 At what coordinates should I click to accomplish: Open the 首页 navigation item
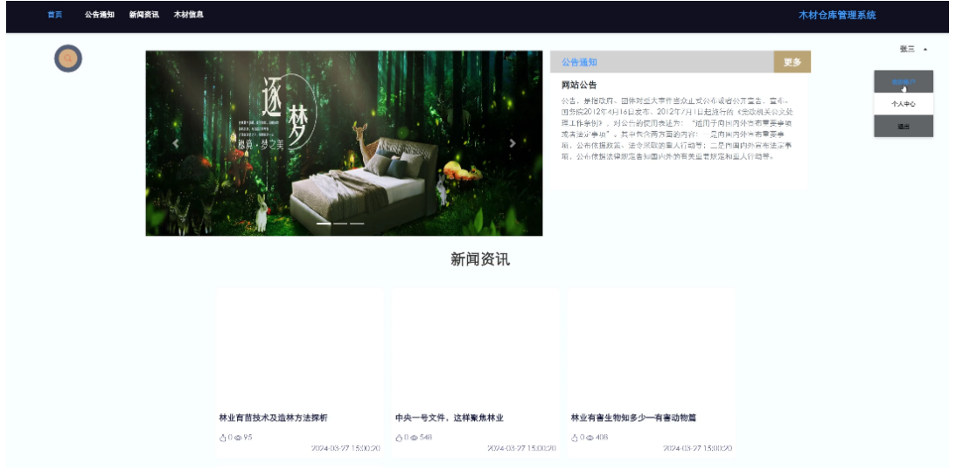click(55, 14)
